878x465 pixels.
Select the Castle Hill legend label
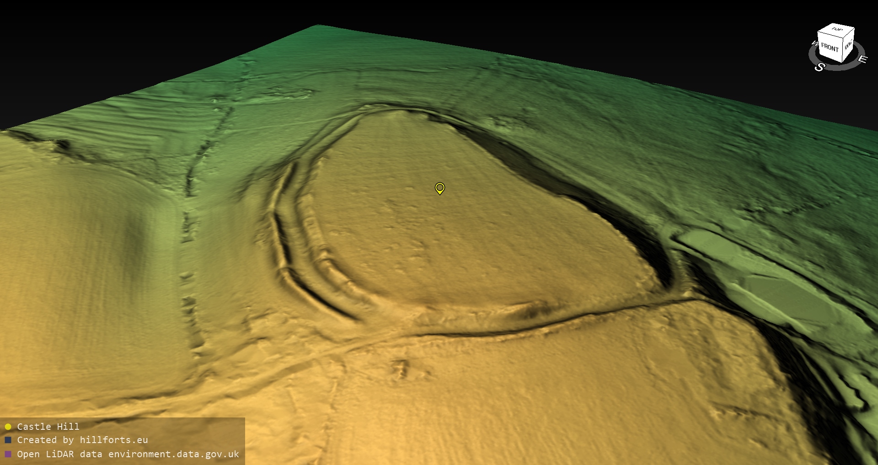tap(48, 427)
